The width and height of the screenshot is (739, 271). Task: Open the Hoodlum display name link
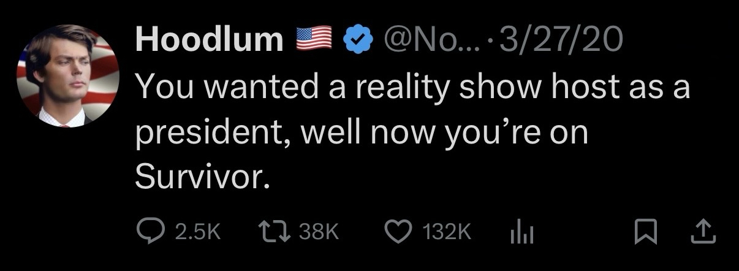point(209,40)
